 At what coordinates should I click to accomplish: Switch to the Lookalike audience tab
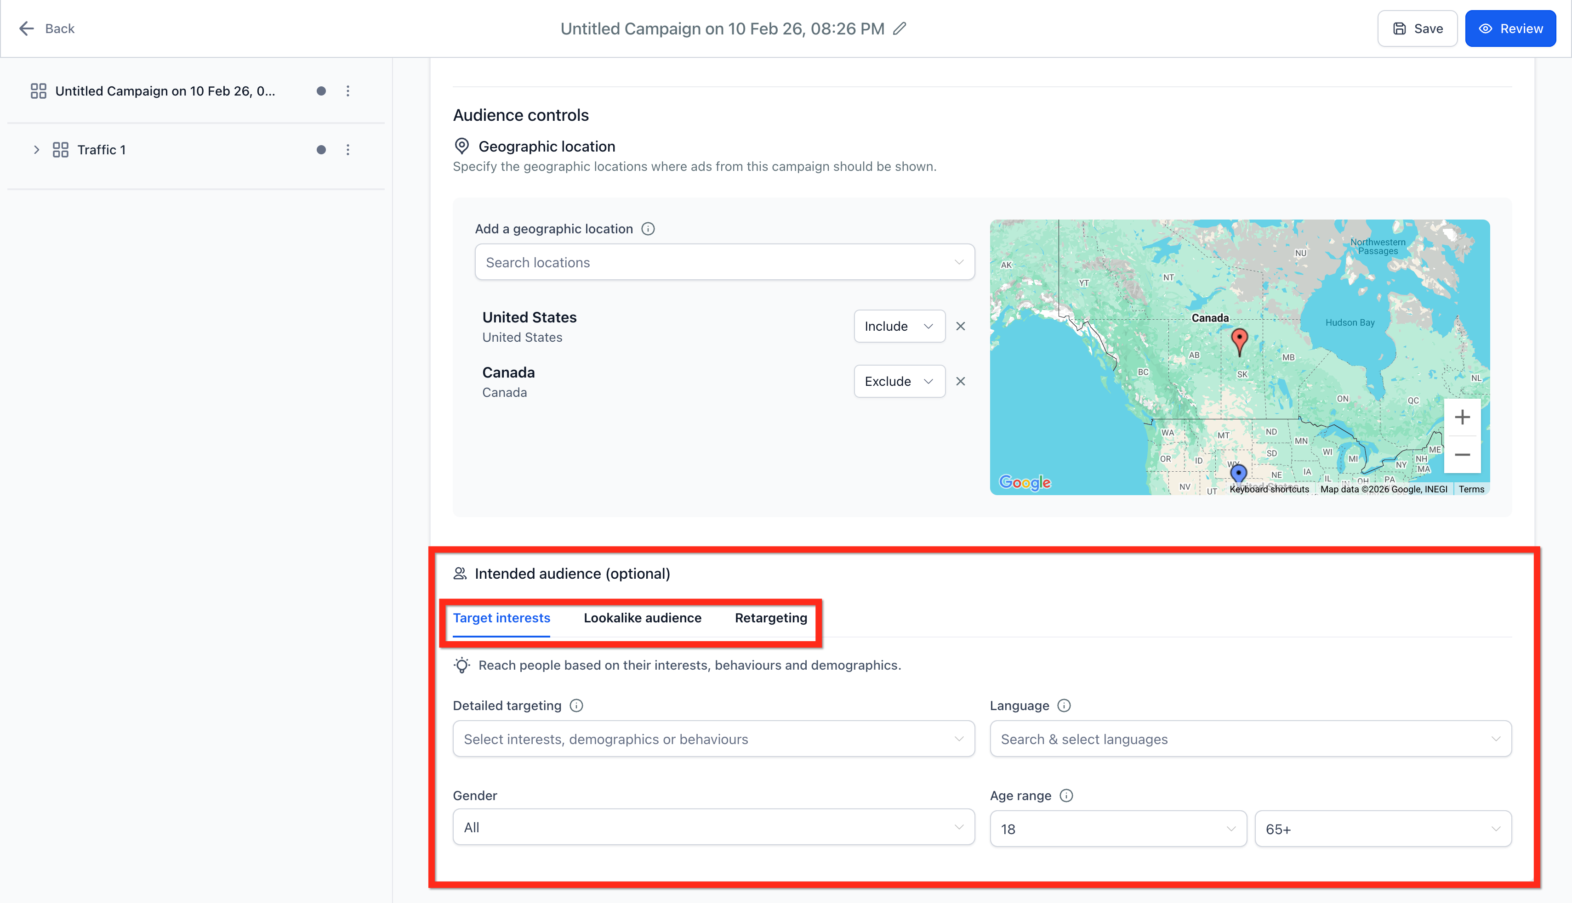642,618
